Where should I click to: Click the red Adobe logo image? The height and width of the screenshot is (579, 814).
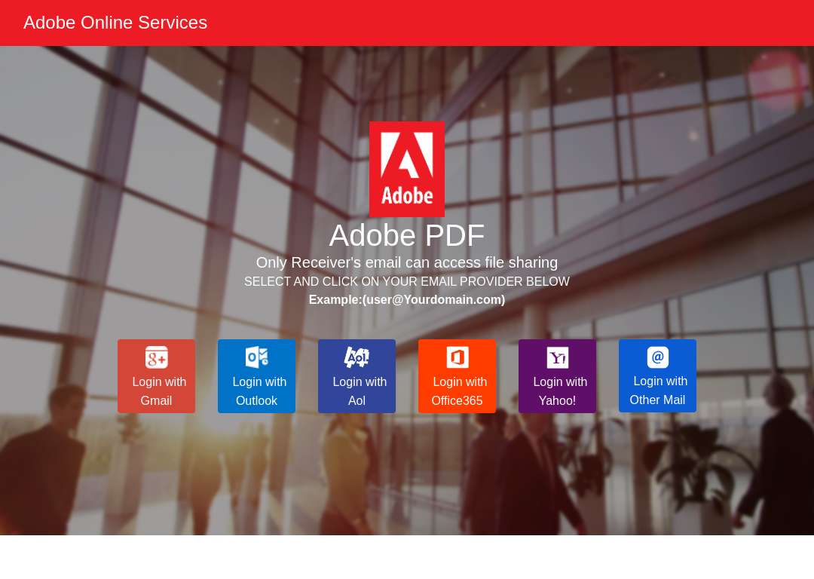pyautogui.click(x=407, y=170)
